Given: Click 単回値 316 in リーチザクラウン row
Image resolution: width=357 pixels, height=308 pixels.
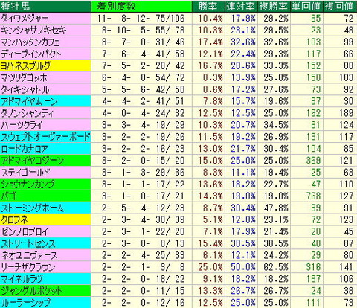Looking at the screenshot, I should (x=313, y=267).
